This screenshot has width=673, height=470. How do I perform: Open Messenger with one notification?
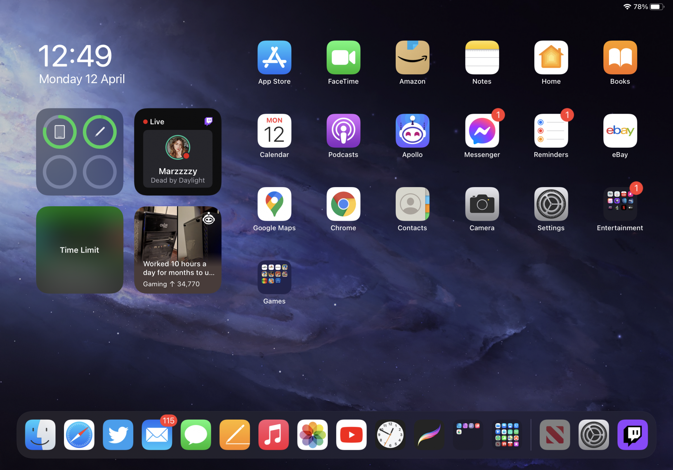click(x=482, y=131)
